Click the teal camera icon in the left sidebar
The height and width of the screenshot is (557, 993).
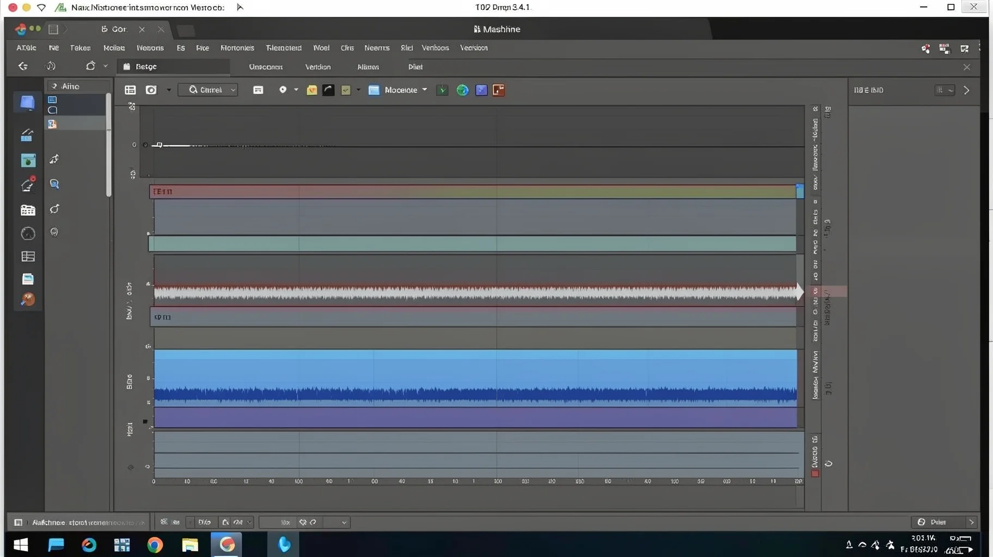[x=28, y=160]
